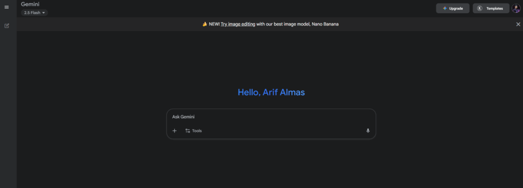Dismiss the Nano Banana banner
Image resolution: width=523 pixels, height=188 pixels.
518,24
